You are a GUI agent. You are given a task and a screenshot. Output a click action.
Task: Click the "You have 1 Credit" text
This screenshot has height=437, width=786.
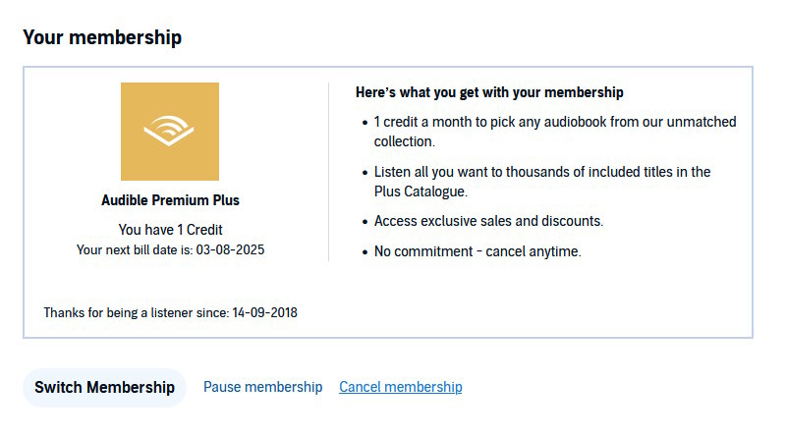[x=170, y=230]
